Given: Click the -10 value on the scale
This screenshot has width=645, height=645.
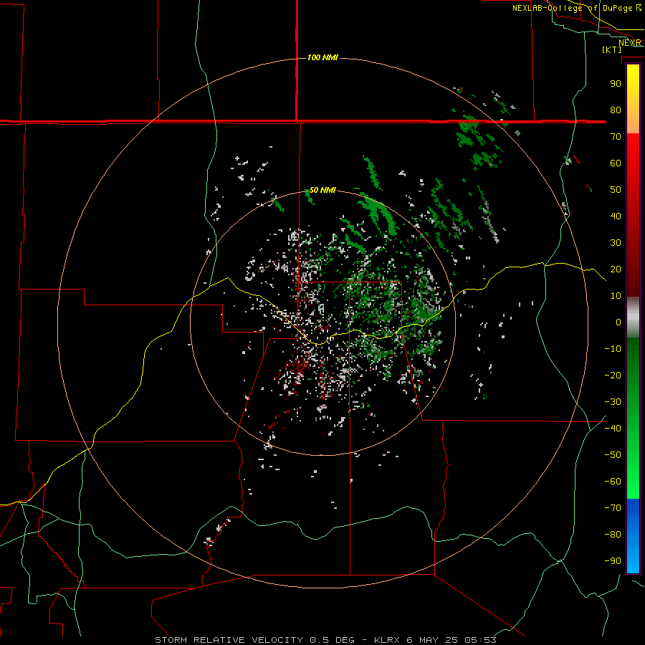Looking at the screenshot, I should tap(613, 349).
